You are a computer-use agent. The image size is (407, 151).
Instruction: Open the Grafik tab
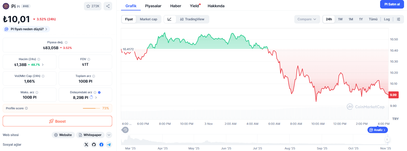click(x=131, y=6)
